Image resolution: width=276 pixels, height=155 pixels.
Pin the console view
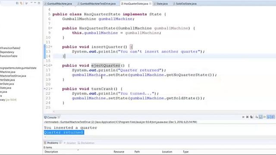pos(269,117)
